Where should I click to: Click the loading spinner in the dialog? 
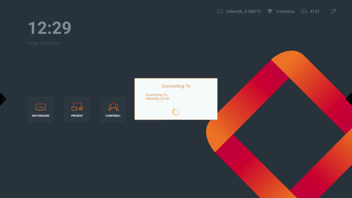(176, 112)
